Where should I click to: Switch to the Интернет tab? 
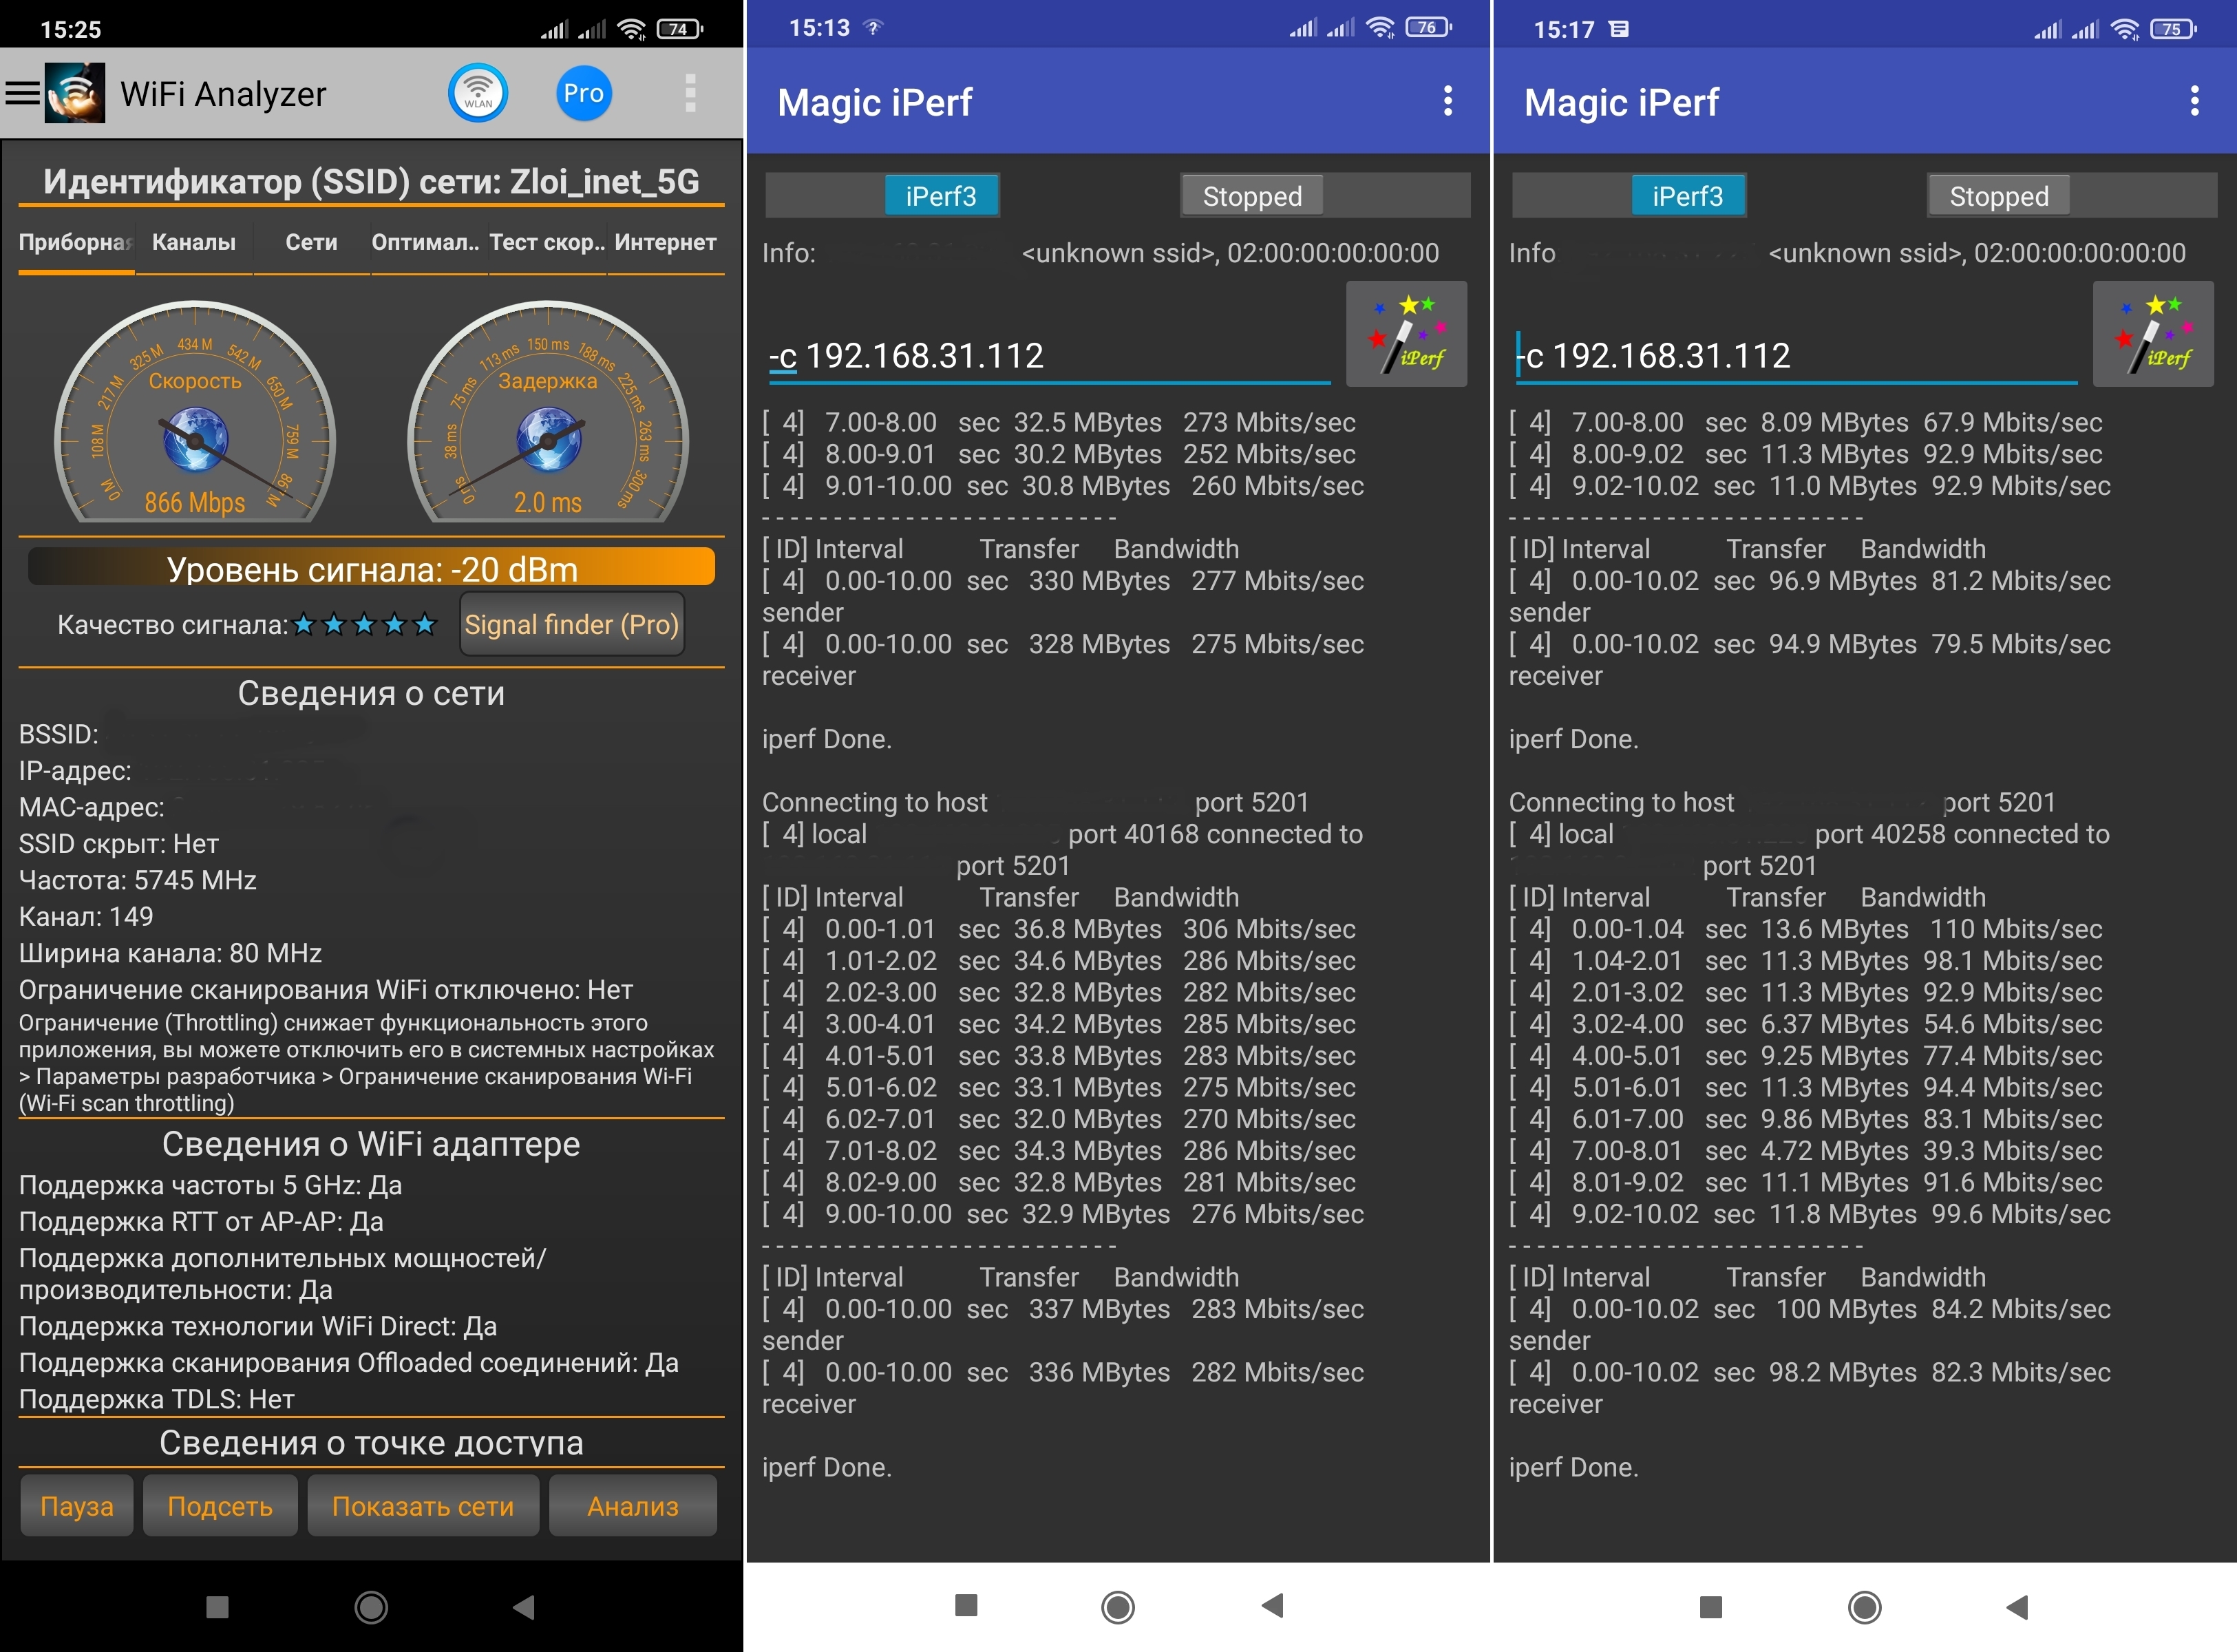coord(665,243)
